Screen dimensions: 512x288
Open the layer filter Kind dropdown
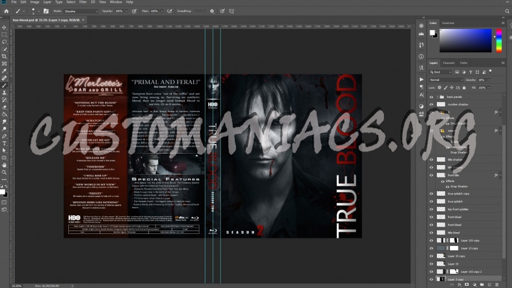pyautogui.click(x=440, y=72)
